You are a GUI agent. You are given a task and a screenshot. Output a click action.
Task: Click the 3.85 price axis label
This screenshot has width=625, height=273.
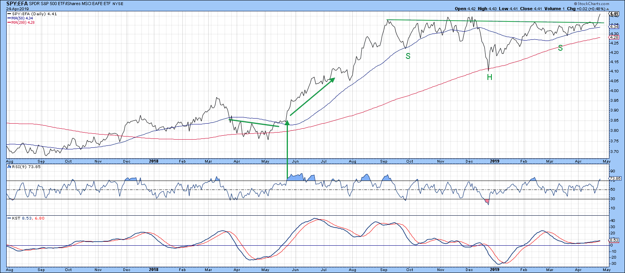(x=614, y=121)
